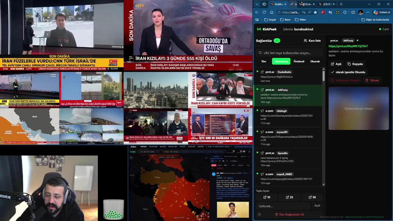This screenshot has height=221, width=393.
Task: Open the green prnt.sc/MvyWK1OjT9nT link
Action: (x=348, y=46)
